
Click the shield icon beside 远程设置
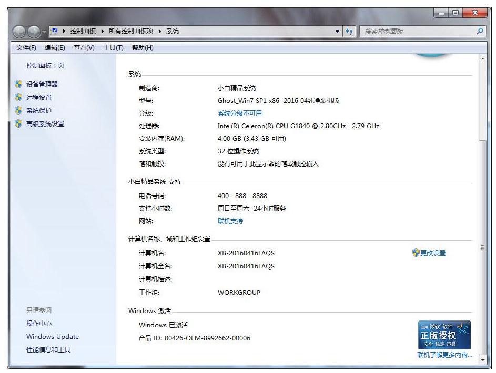(18, 97)
